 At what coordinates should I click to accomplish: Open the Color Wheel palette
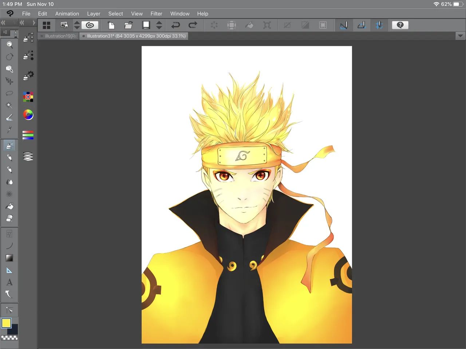(28, 115)
